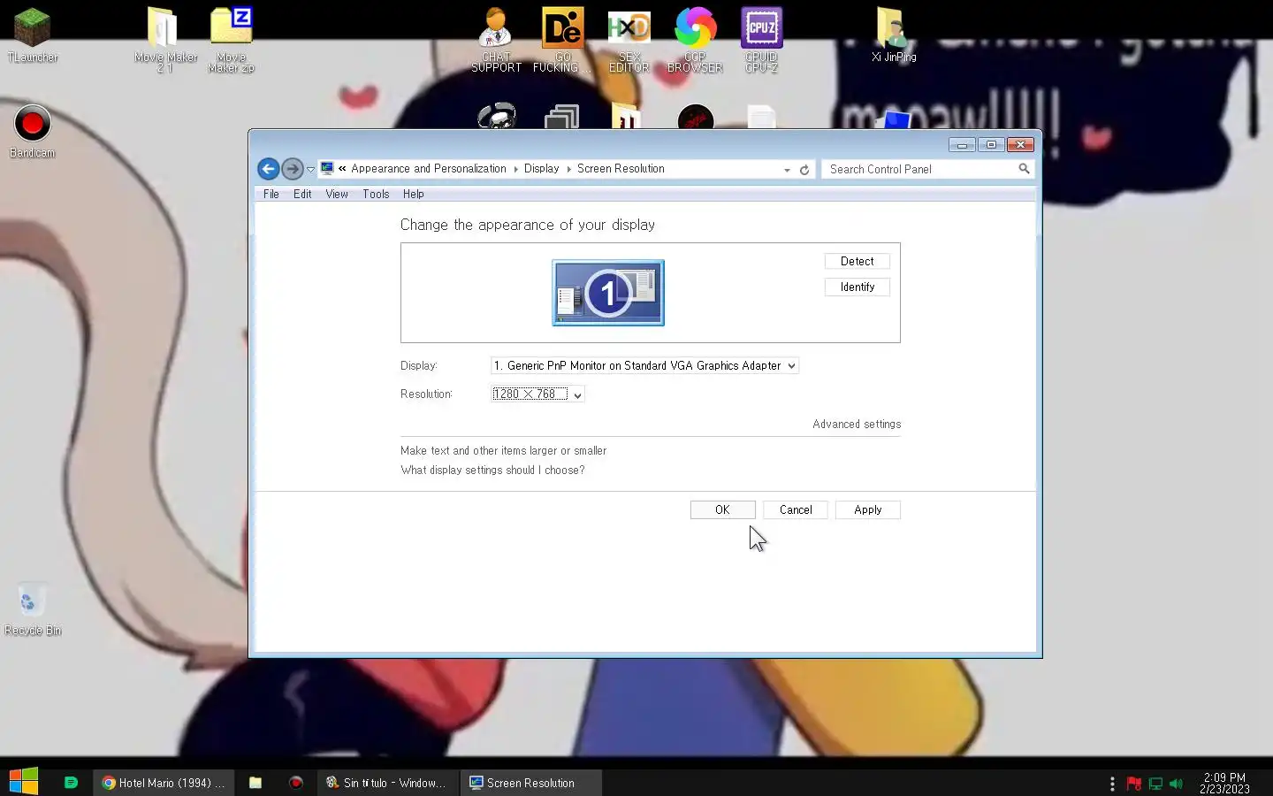Open the Resolution 1280 × 768 dropdown

pyautogui.click(x=537, y=394)
